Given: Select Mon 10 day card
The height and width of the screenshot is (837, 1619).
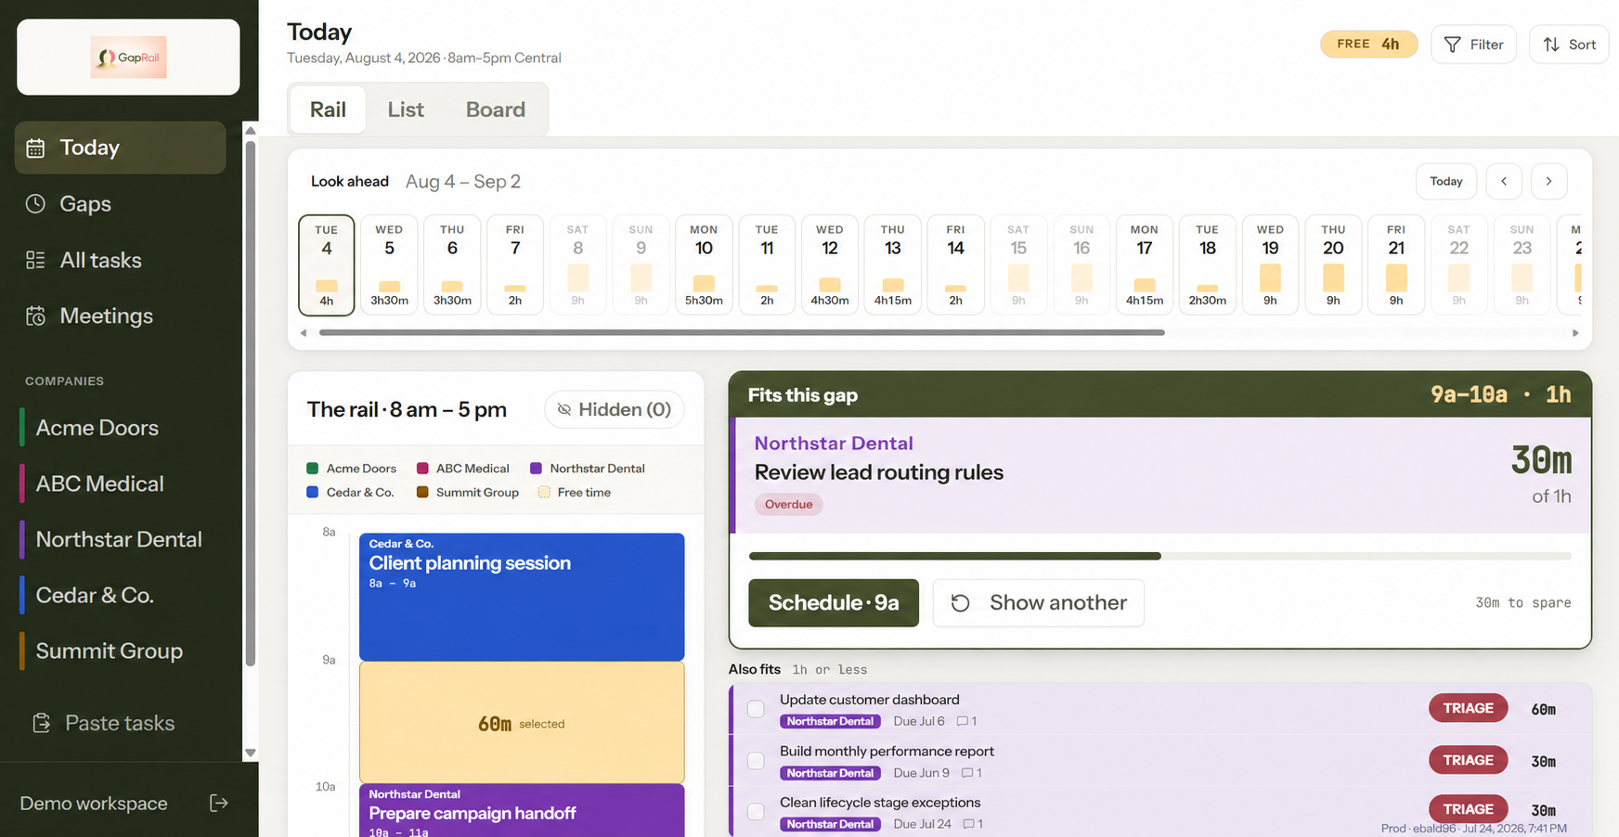Looking at the screenshot, I should click(x=704, y=264).
